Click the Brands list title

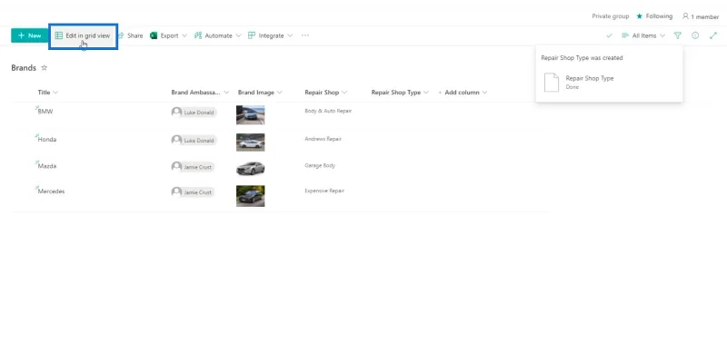[x=24, y=67]
